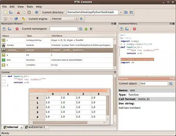
Task: Refresh the Inspector's current object icon
Action: click(x=171, y=84)
